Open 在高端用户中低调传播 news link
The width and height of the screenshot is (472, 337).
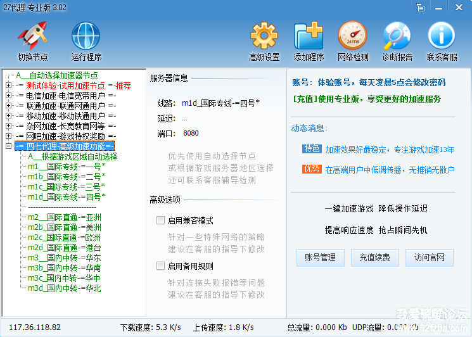pyautogui.click(x=390, y=170)
